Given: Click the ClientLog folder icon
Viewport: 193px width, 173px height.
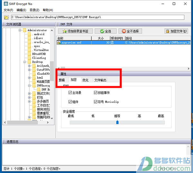Looking at the screenshot, I should (x=29, y=58).
